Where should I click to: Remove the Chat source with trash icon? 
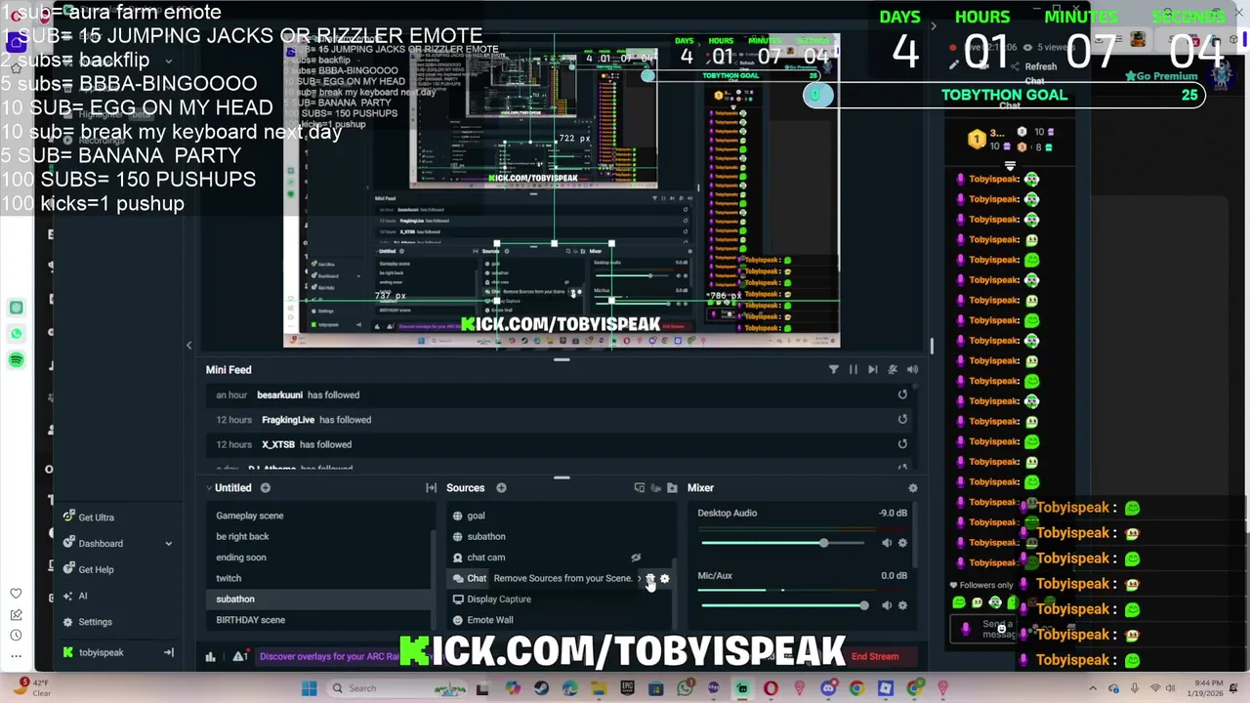click(x=649, y=578)
